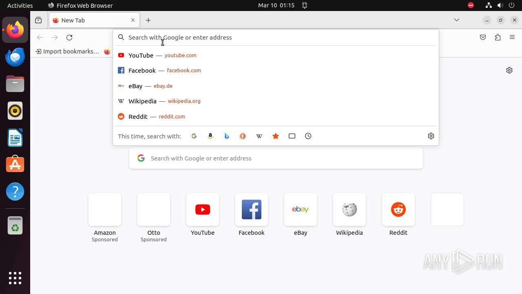
Task: Open Firefox View button in tab bar
Action: [x=38, y=20]
